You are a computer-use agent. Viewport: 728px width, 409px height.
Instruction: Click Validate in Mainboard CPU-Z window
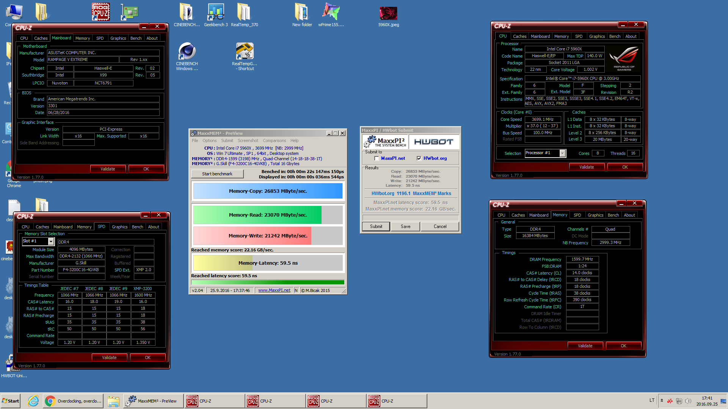pyautogui.click(x=108, y=169)
